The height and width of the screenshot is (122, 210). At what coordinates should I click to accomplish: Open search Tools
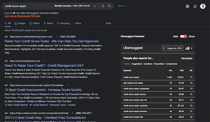pyautogui.click(x=108, y=23)
